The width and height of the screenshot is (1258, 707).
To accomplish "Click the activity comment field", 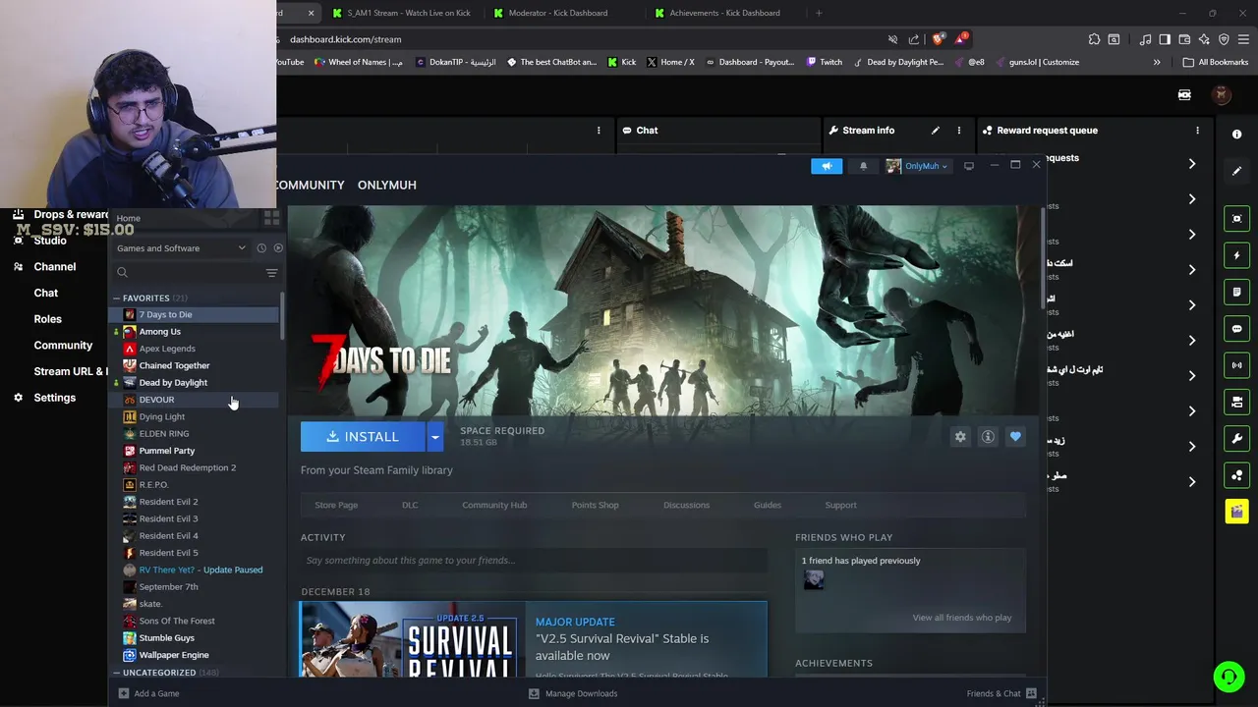I will [x=534, y=561].
